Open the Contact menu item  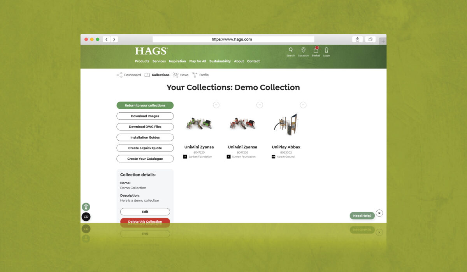click(253, 61)
